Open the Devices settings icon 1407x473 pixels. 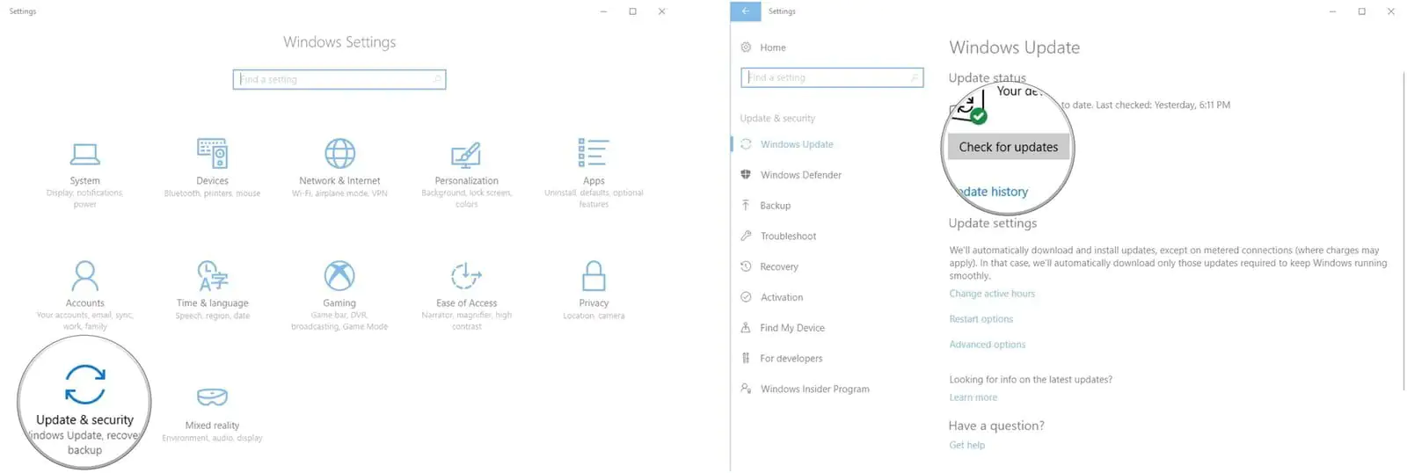pos(212,153)
